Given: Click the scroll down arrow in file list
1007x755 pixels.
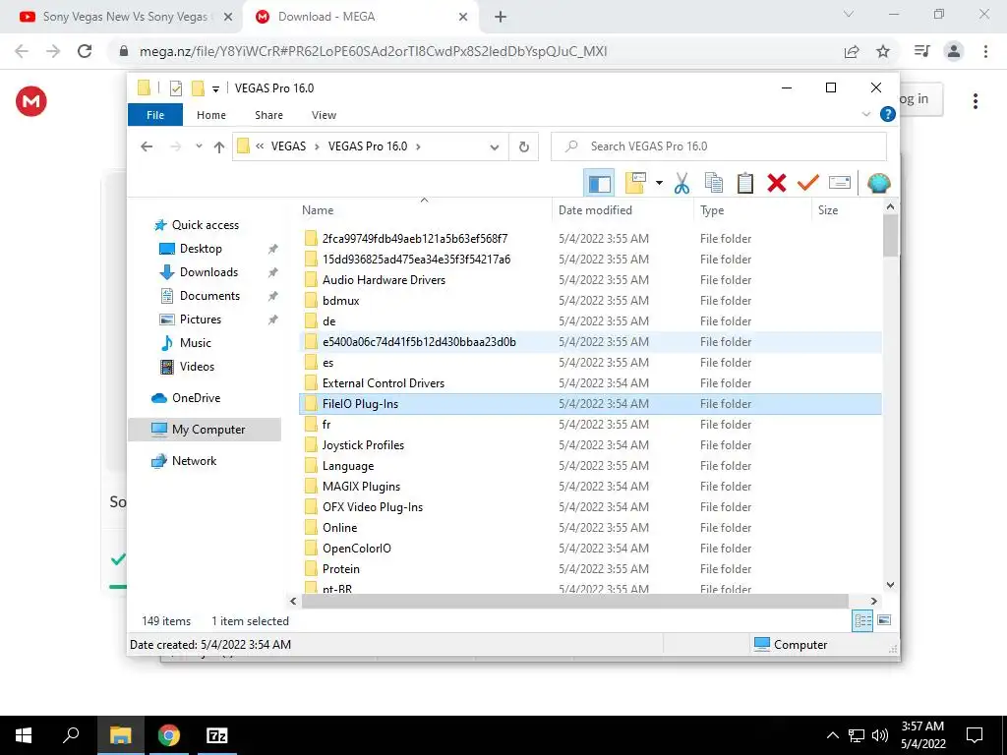Looking at the screenshot, I should coord(890,584).
